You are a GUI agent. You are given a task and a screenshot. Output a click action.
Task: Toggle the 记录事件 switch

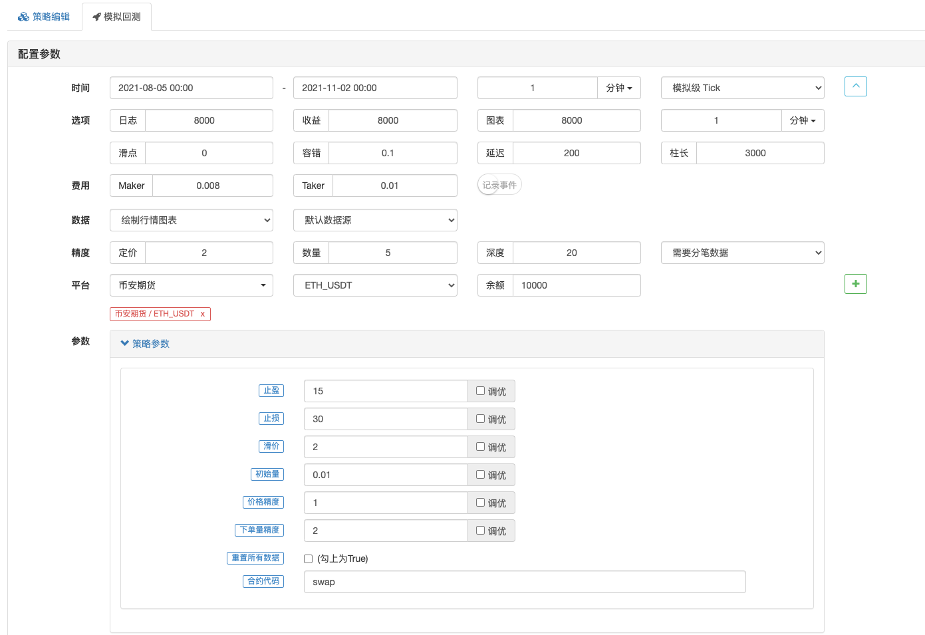[x=499, y=185]
